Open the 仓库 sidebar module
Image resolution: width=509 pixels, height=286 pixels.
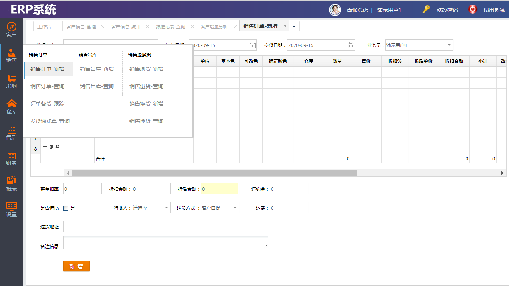(x=11, y=107)
